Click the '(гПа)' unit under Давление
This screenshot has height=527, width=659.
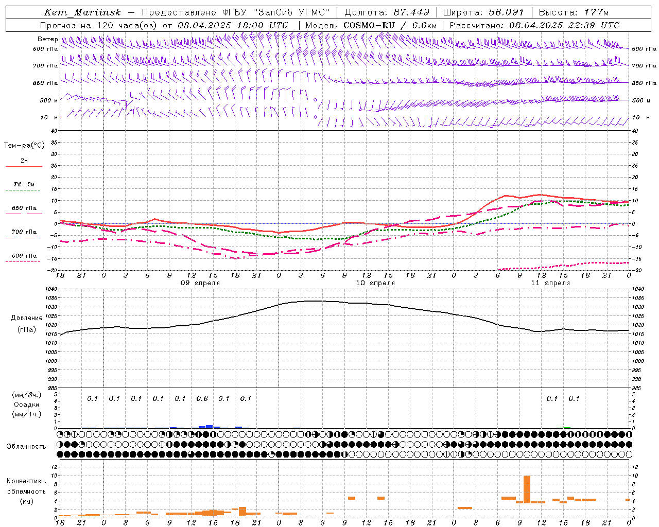[x=27, y=329]
